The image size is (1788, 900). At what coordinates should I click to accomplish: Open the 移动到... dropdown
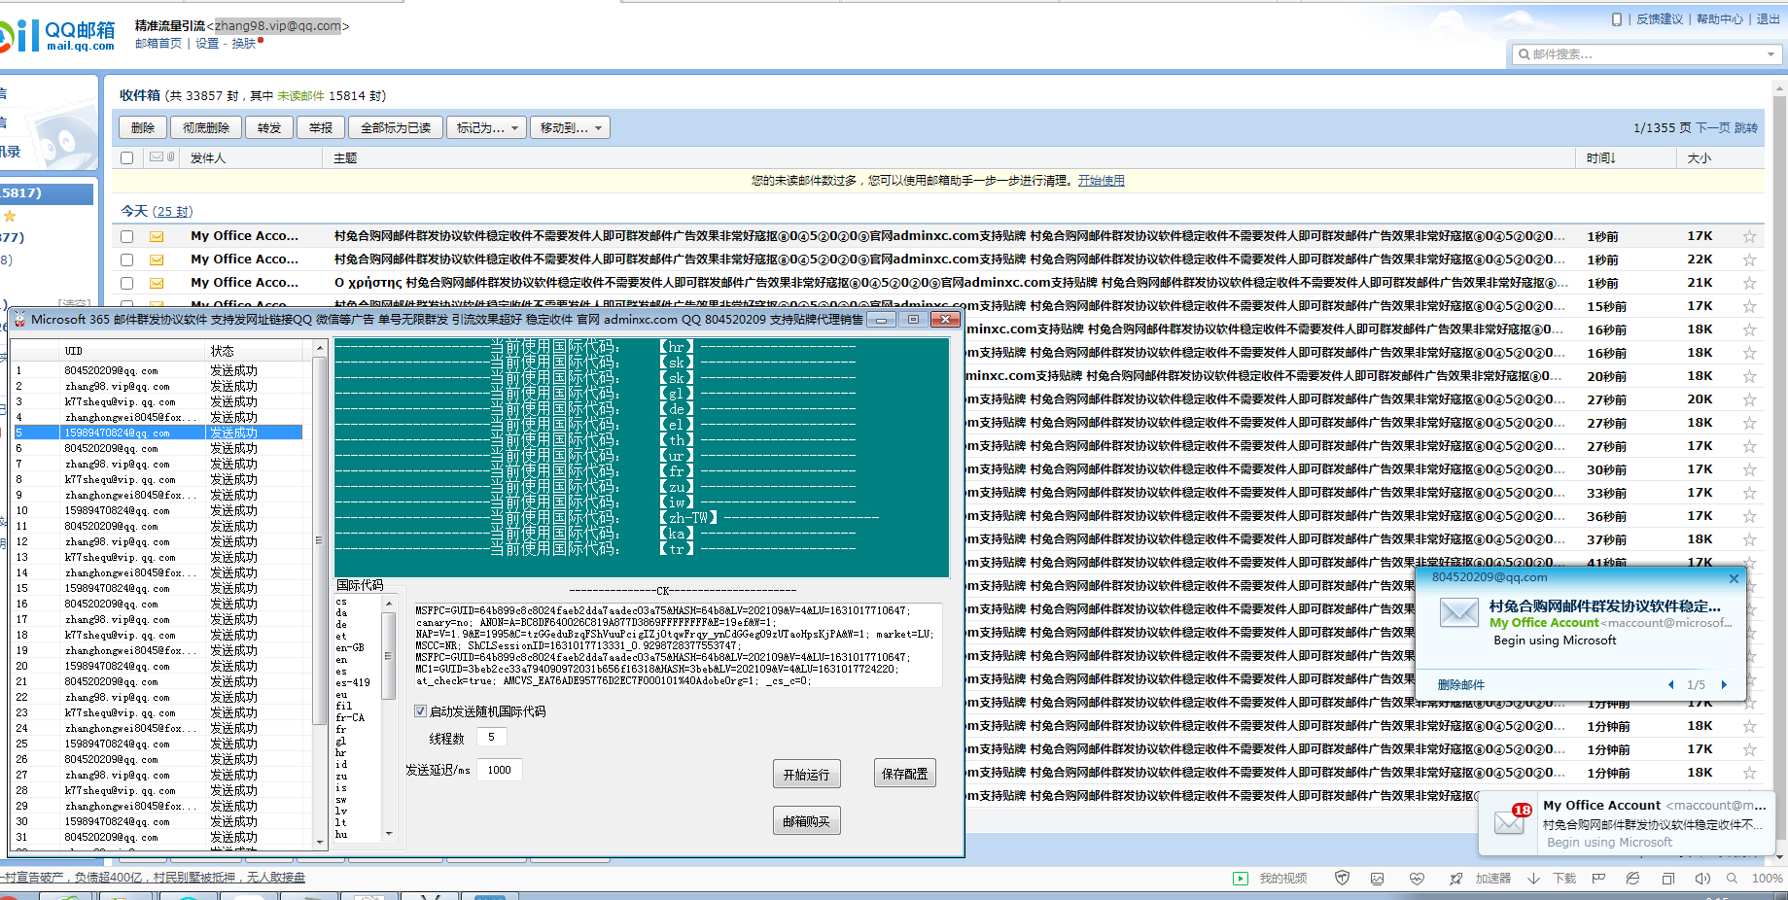point(570,126)
